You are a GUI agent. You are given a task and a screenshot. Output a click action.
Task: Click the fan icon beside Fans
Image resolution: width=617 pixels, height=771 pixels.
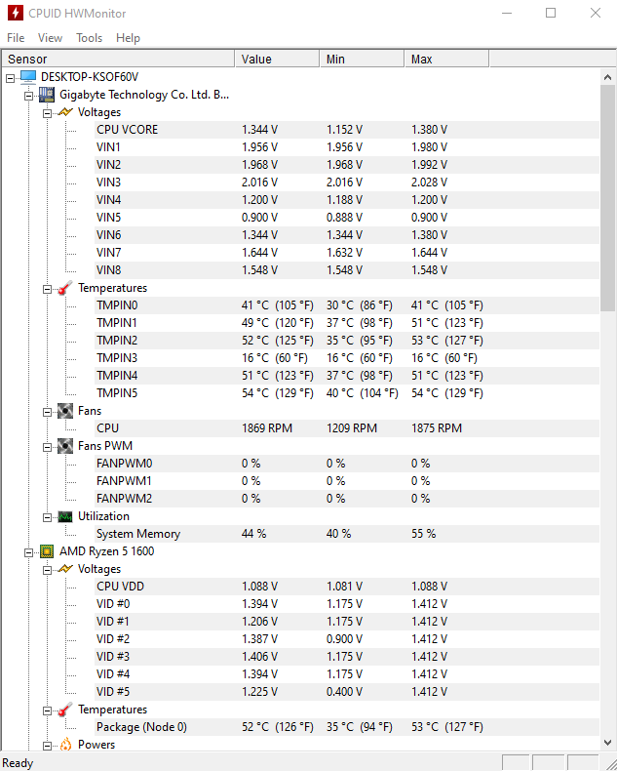point(65,411)
